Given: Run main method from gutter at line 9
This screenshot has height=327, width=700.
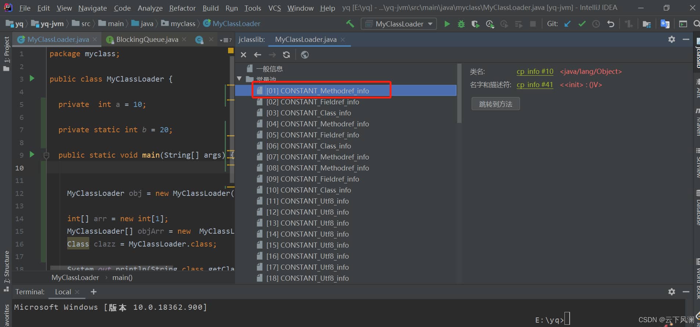Looking at the screenshot, I should pyautogui.click(x=32, y=154).
